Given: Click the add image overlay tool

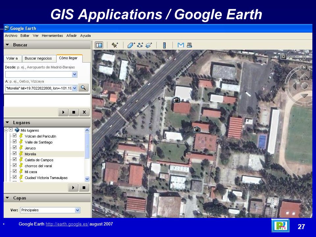Looking at the screenshot, I should 149,45.
